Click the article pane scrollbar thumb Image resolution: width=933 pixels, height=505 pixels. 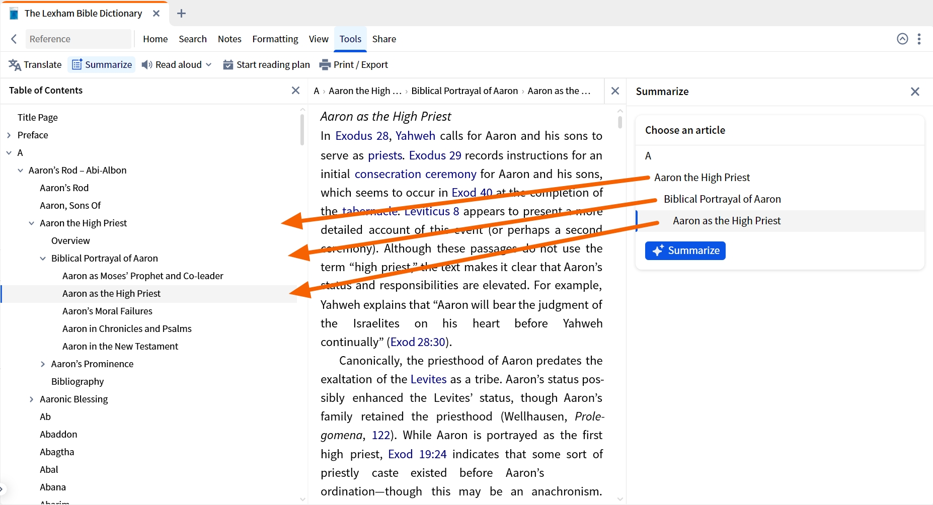pyautogui.click(x=620, y=122)
